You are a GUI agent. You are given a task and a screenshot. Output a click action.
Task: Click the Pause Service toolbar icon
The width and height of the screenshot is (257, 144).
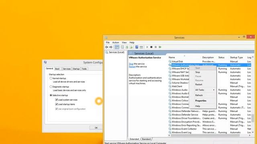[x=155, y=47]
